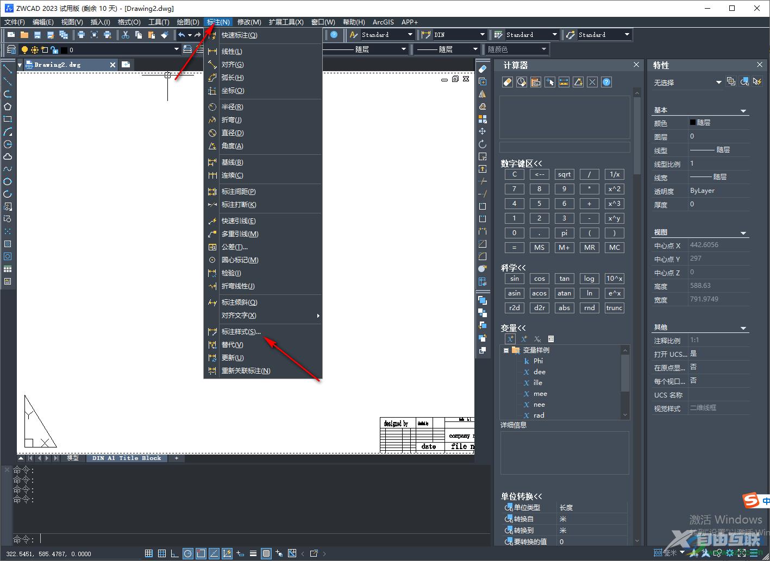Toggle Transparency display in status bar
770x561 pixels.
266,553
